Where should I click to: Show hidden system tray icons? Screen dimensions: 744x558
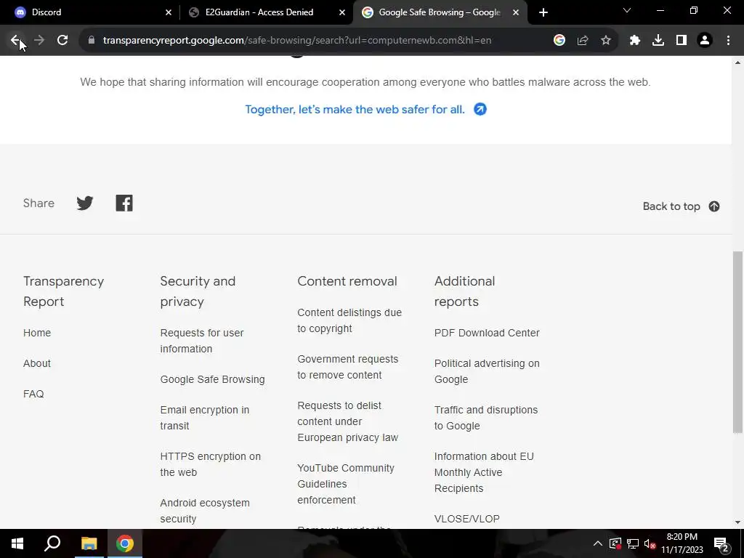[598, 543]
